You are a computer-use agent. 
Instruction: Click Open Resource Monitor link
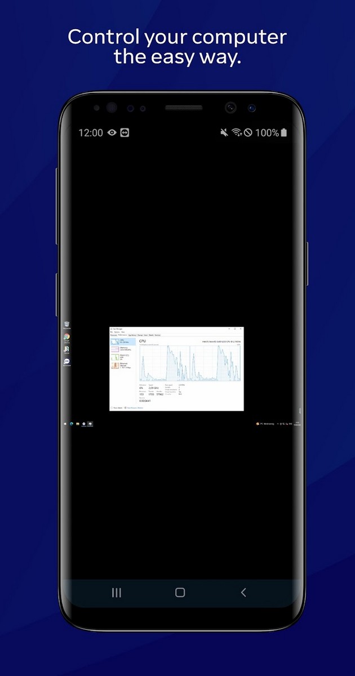coord(134,408)
